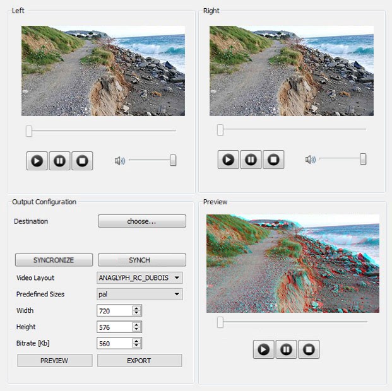Screen dimensions: 392x391
Task: Click the Right video seek slider handle
Action: coord(220,130)
